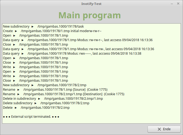Close the Inotify-Test window via the title bar
The height and width of the screenshot is (135, 183).
click(x=178, y=4)
